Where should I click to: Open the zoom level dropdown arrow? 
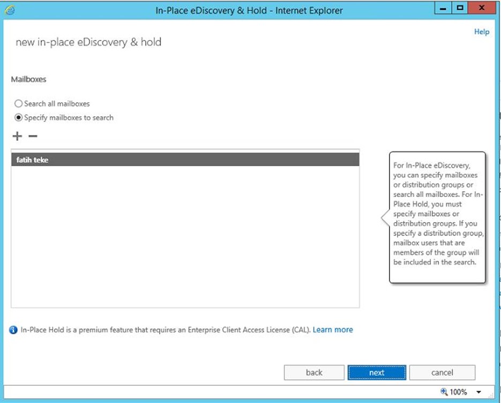click(x=478, y=392)
